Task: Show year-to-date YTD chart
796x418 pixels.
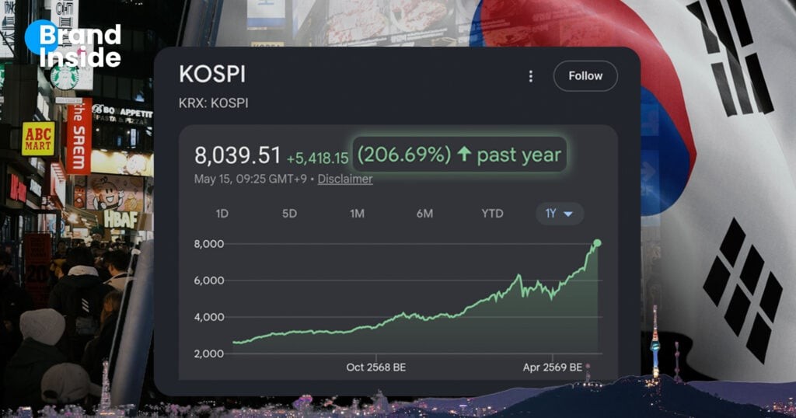Action: (492, 214)
